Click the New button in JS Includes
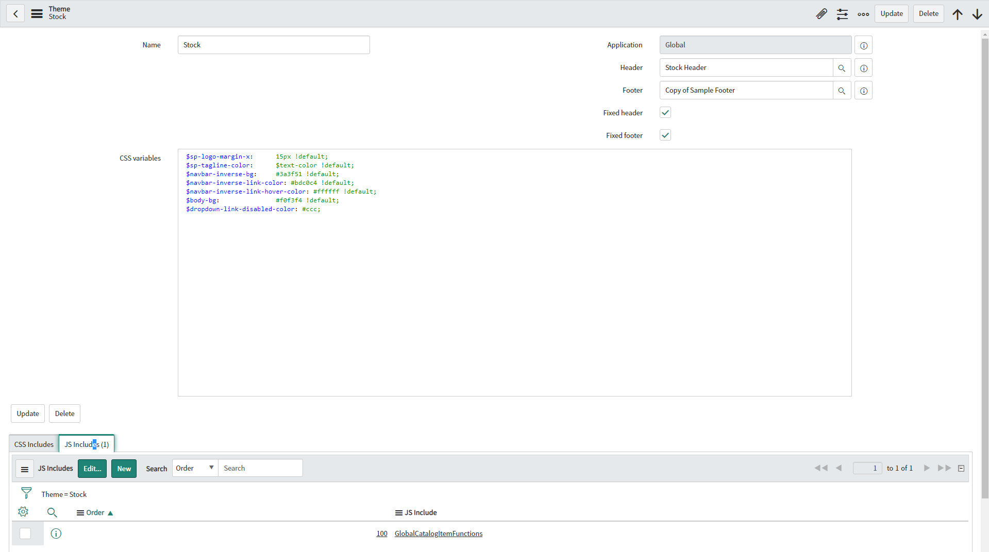The image size is (989, 552). [124, 469]
